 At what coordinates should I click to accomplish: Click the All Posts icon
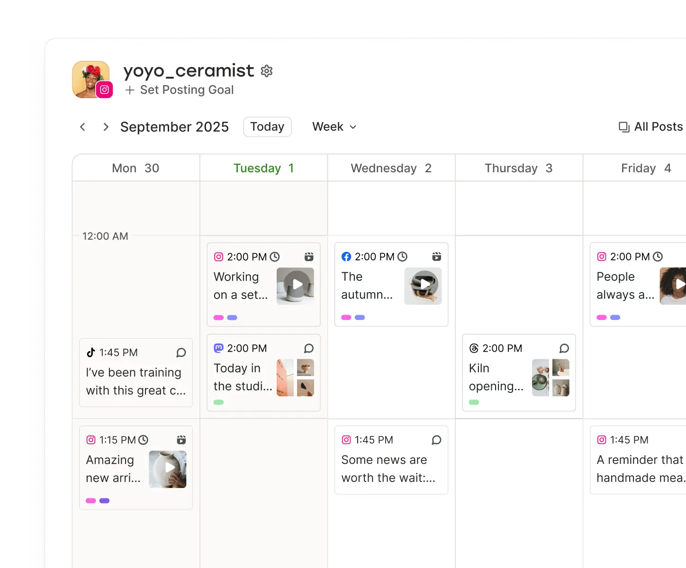[x=623, y=127]
